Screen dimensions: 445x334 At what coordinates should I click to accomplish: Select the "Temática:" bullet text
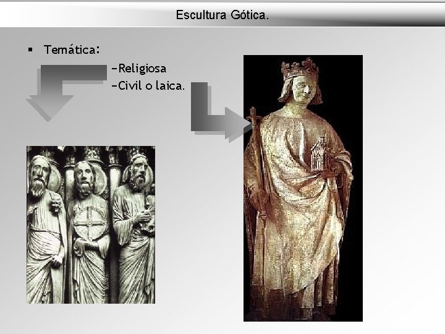72,49
